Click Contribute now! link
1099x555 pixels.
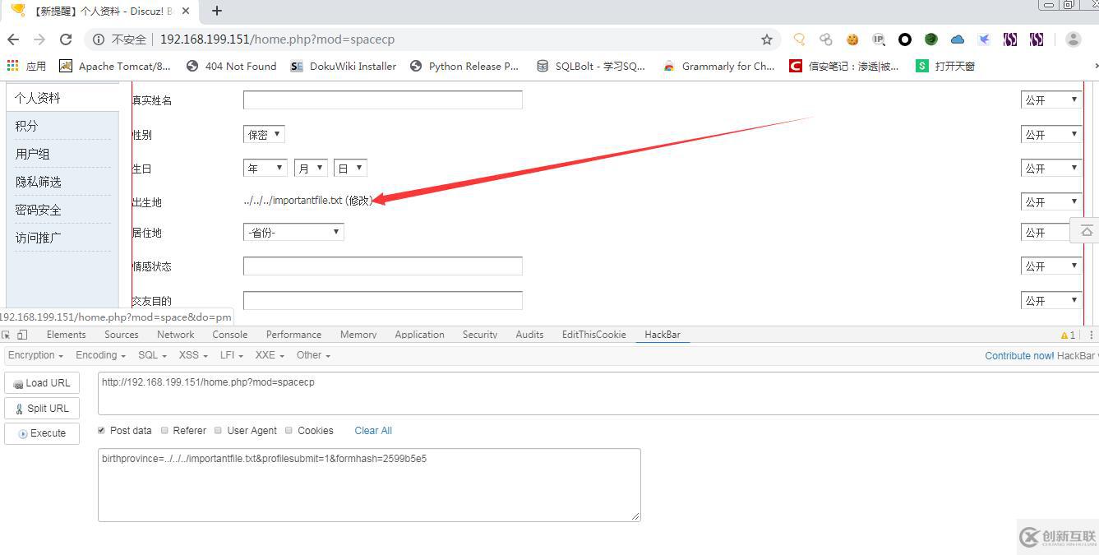click(x=1019, y=356)
